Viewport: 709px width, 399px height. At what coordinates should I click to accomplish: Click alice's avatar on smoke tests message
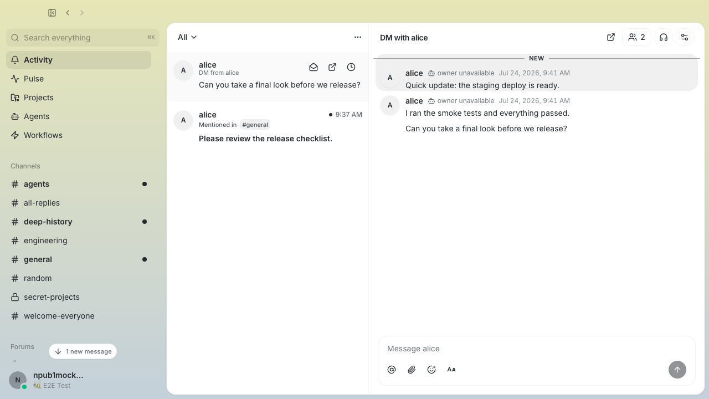(x=390, y=105)
